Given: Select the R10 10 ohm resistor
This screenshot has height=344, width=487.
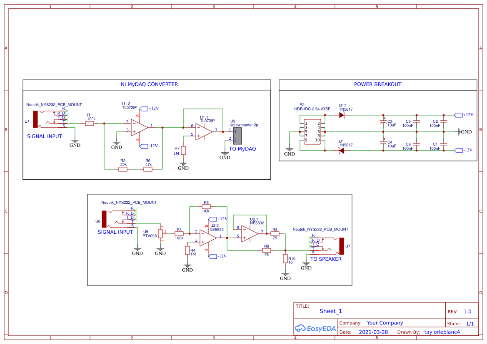Looking at the screenshot, I should (285, 259).
